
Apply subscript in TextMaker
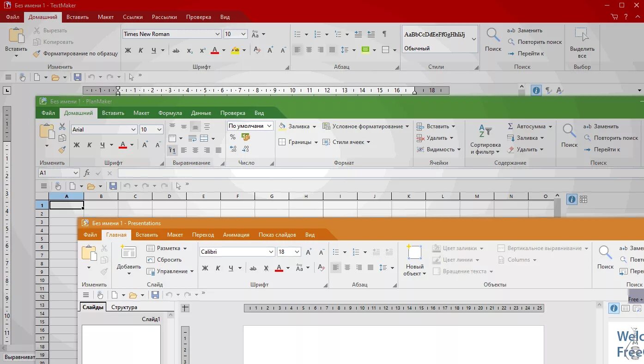(x=190, y=50)
